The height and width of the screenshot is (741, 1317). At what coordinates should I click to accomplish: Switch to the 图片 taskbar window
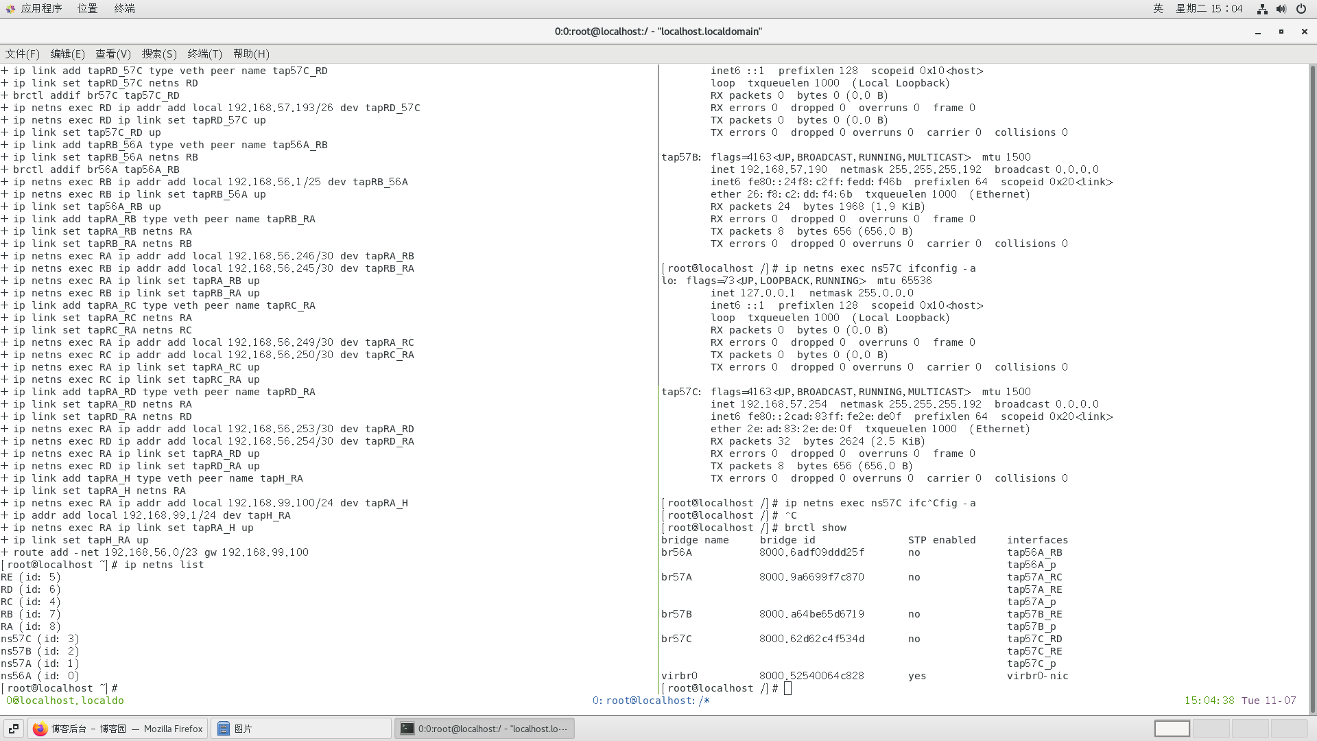pos(300,729)
